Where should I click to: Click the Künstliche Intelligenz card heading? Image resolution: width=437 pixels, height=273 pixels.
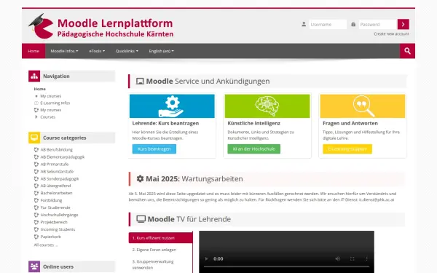point(254,123)
